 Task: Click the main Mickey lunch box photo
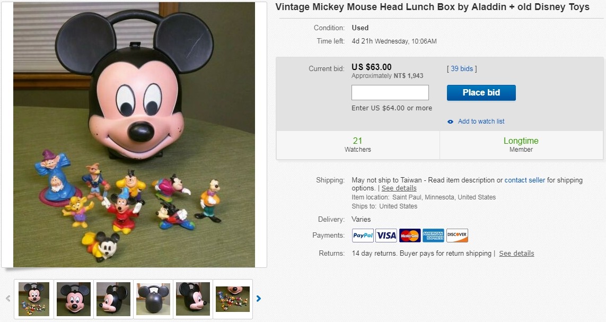(134, 135)
